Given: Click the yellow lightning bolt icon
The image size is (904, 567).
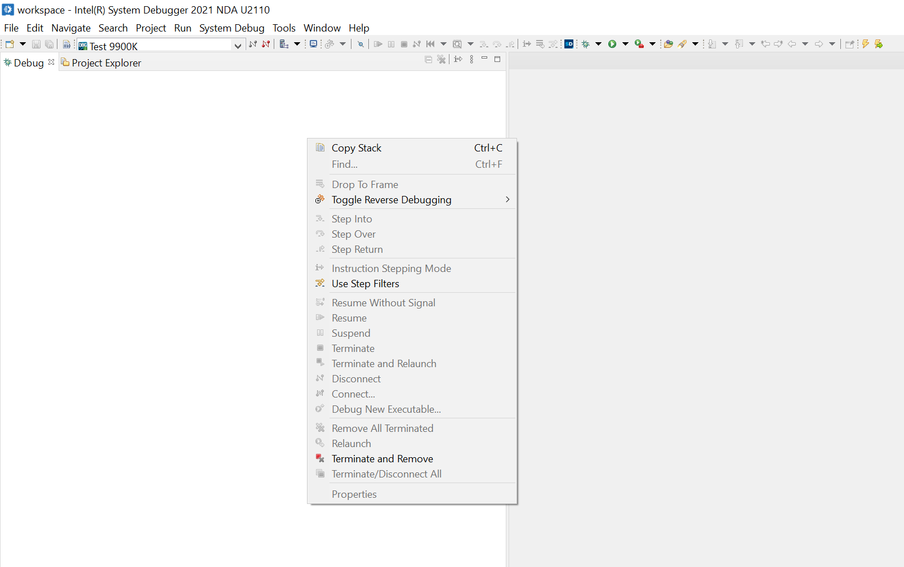Looking at the screenshot, I should [x=866, y=44].
